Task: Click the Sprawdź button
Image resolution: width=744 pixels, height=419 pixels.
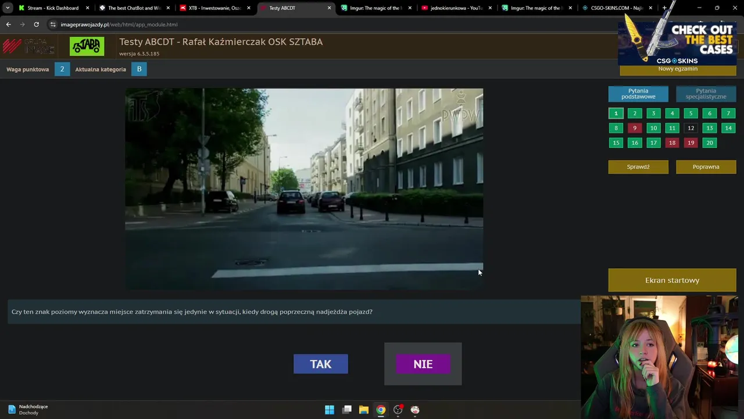Action: [638, 167]
